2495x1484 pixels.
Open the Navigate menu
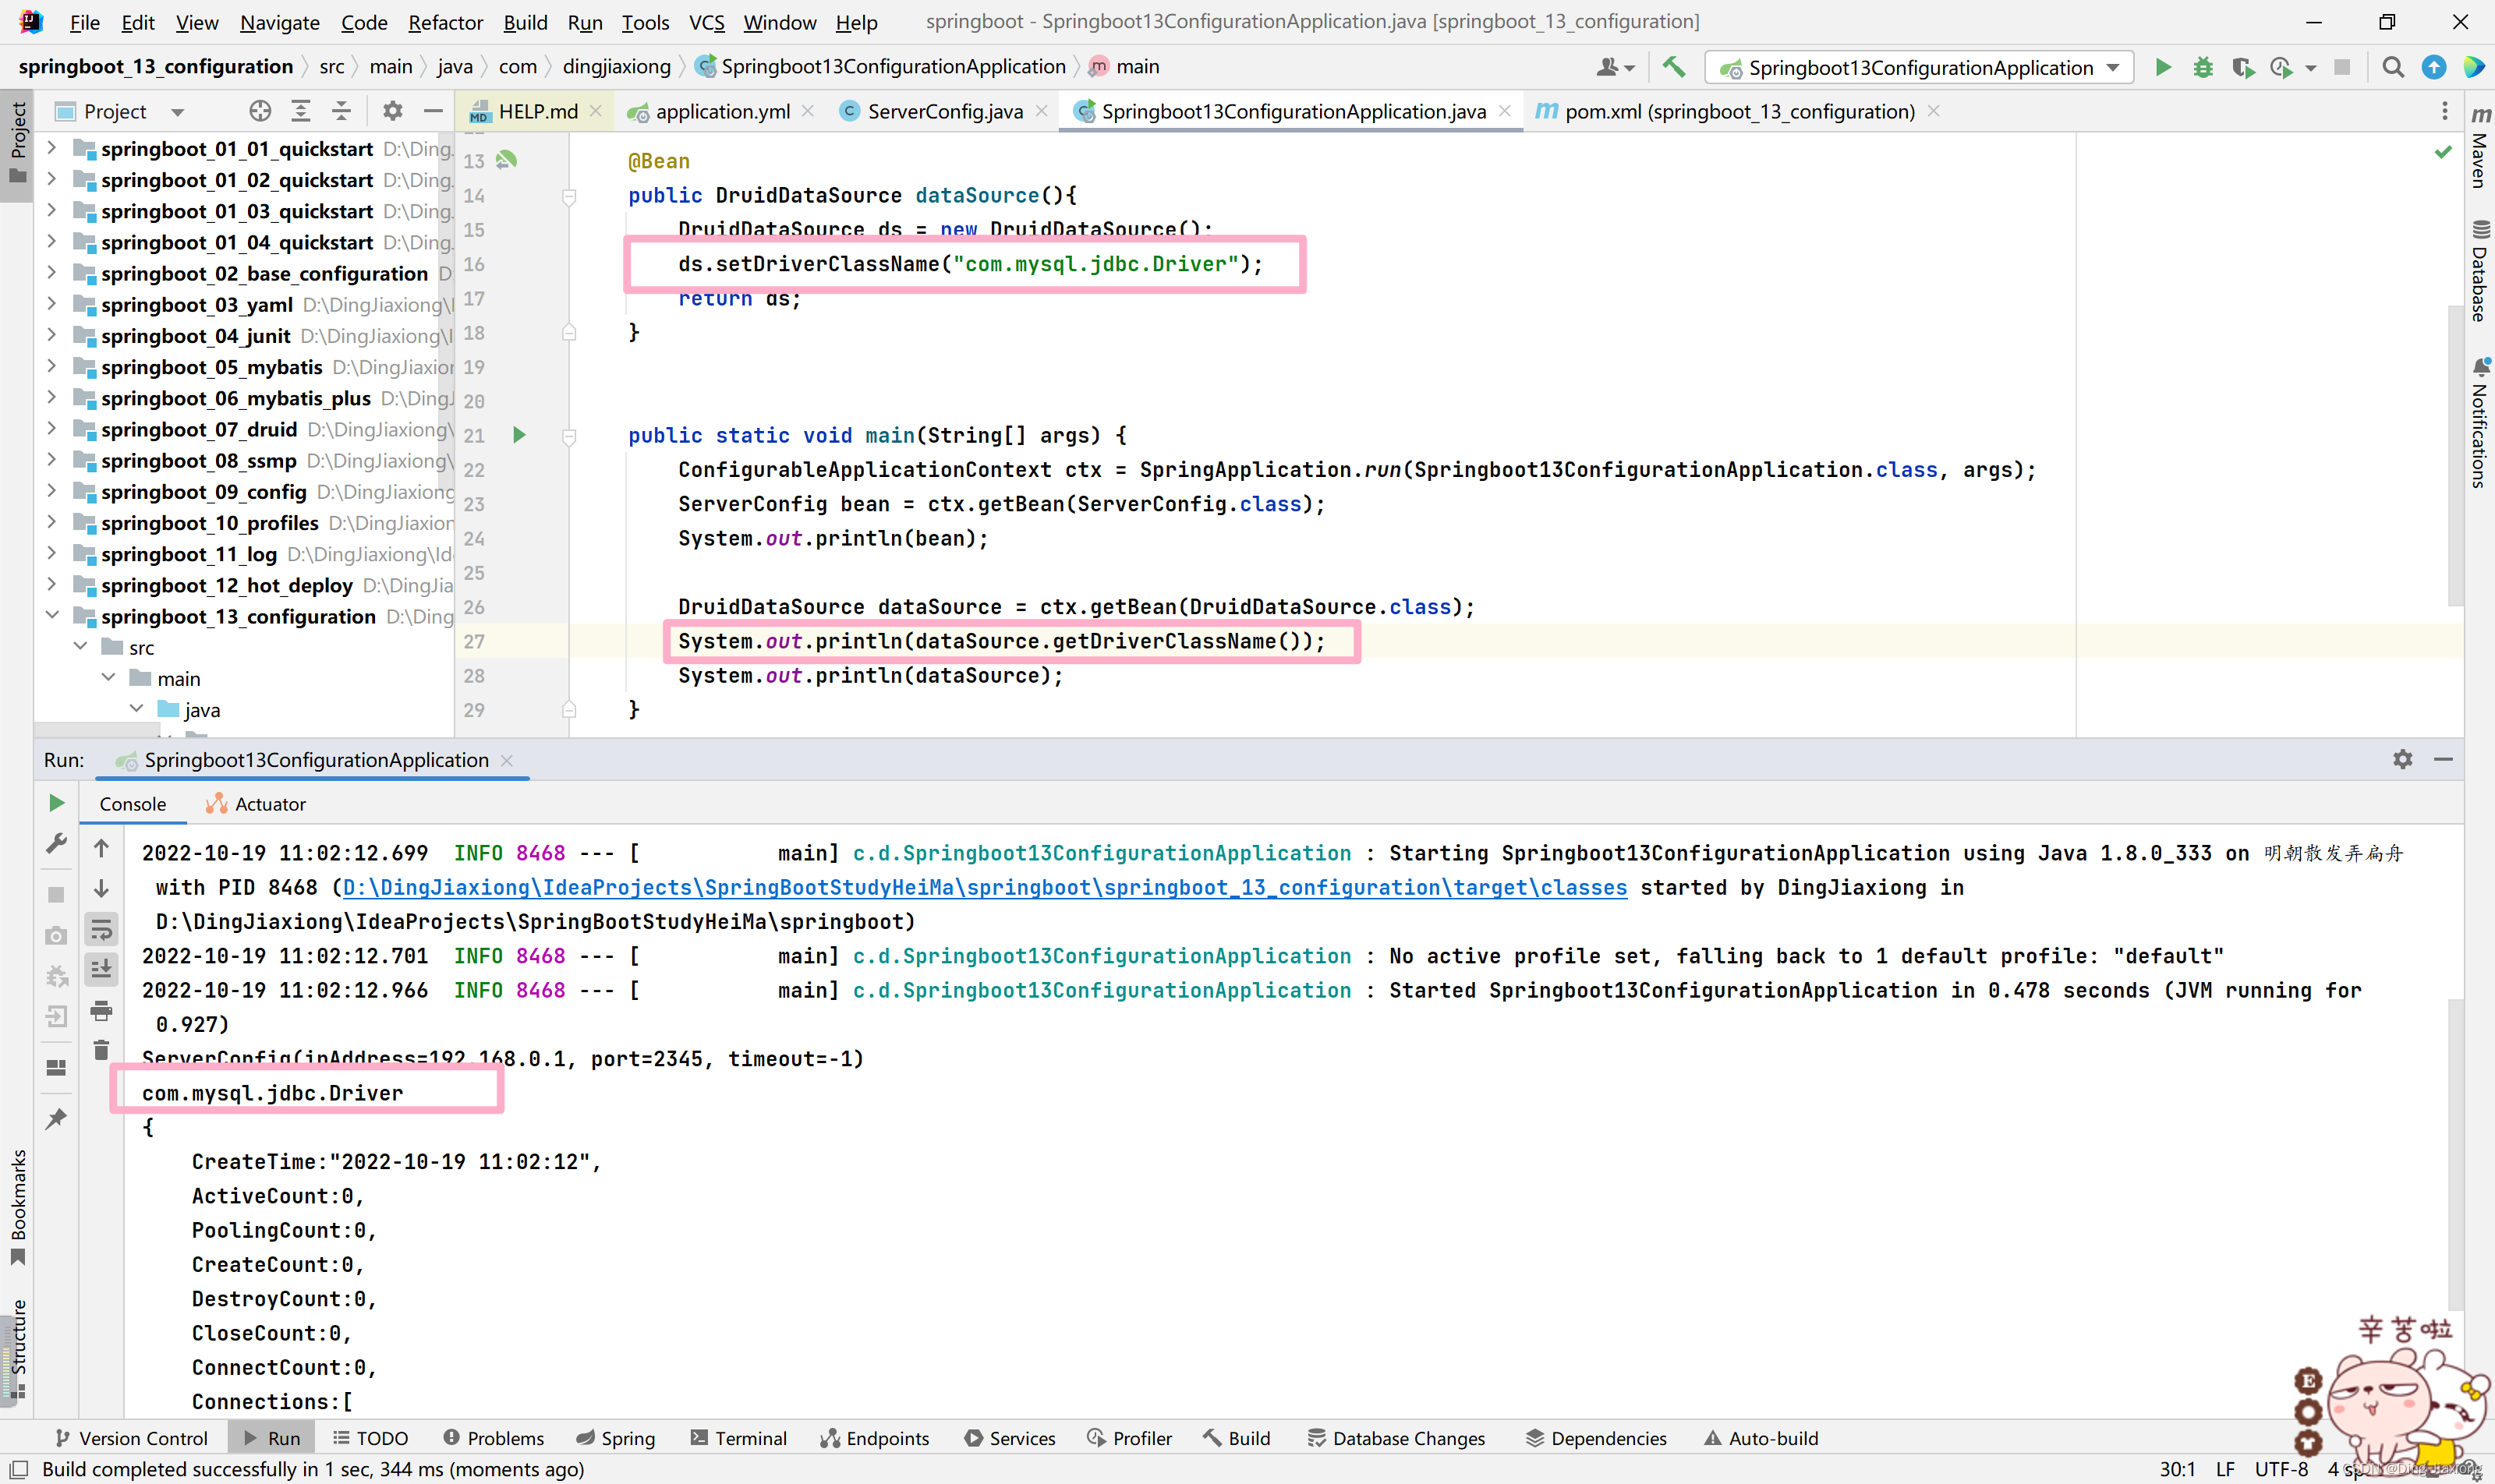click(x=279, y=22)
